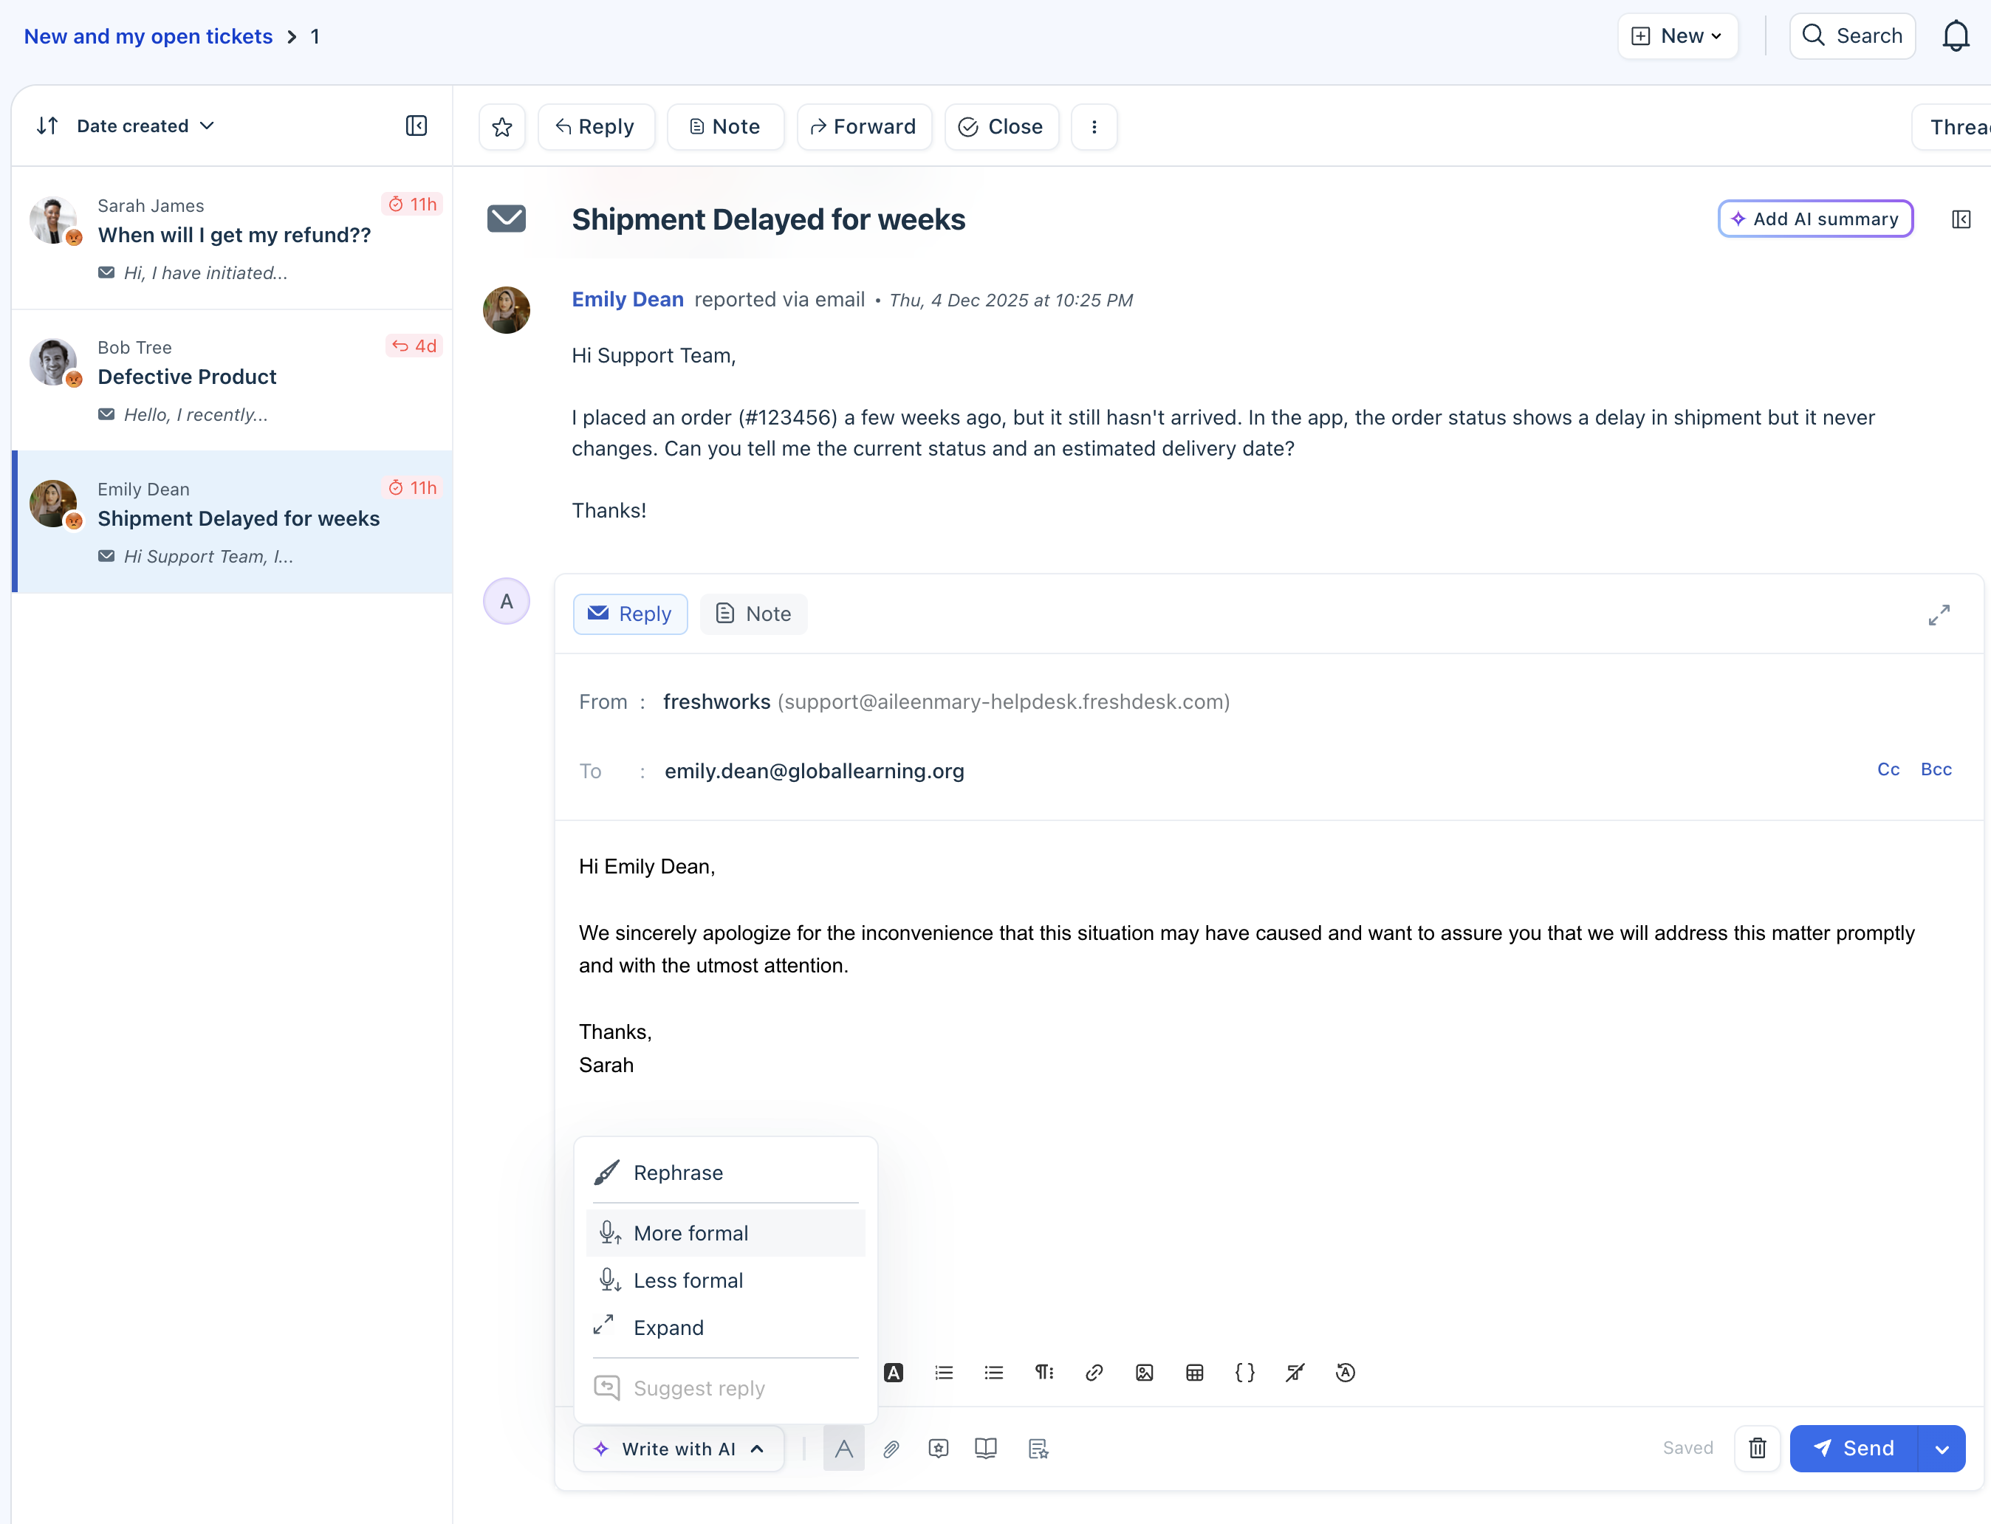Collapse the ticket list panel

tap(417, 126)
